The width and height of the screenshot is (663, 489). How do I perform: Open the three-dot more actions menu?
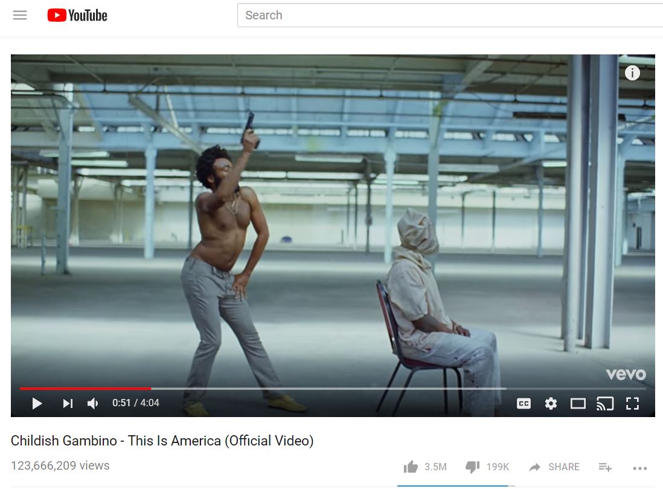pos(639,468)
